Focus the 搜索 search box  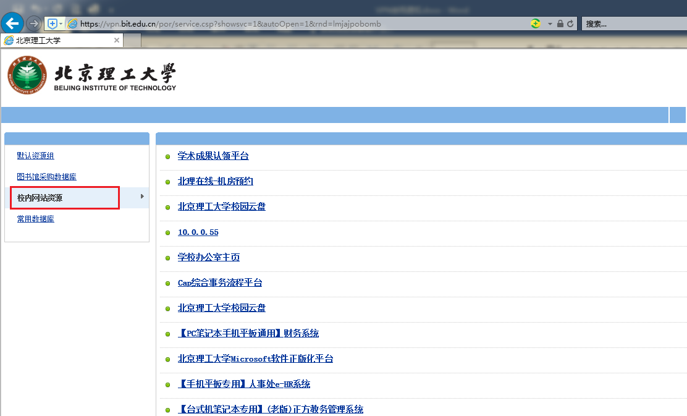tap(634, 23)
